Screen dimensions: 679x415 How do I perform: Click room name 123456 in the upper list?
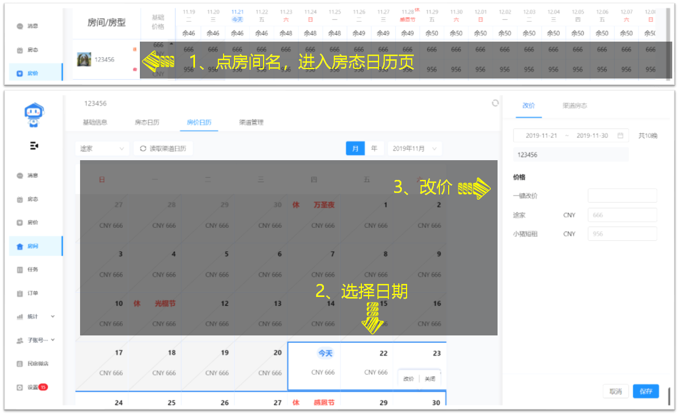click(105, 59)
